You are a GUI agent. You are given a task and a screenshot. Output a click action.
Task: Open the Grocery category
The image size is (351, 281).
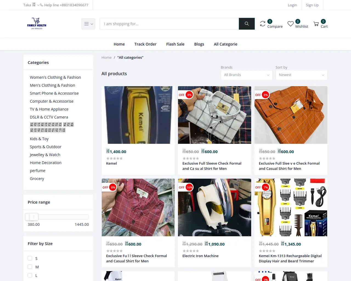[x=37, y=179]
